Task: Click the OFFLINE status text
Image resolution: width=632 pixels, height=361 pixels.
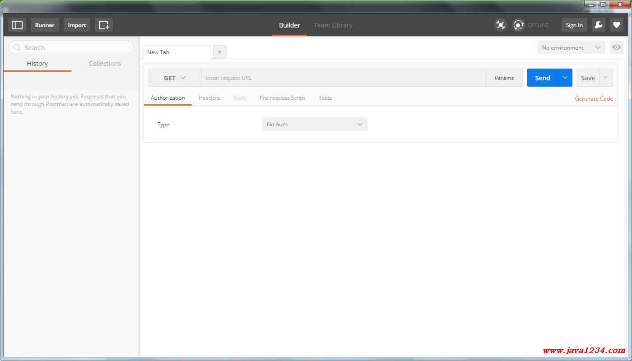Action: [538, 25]
